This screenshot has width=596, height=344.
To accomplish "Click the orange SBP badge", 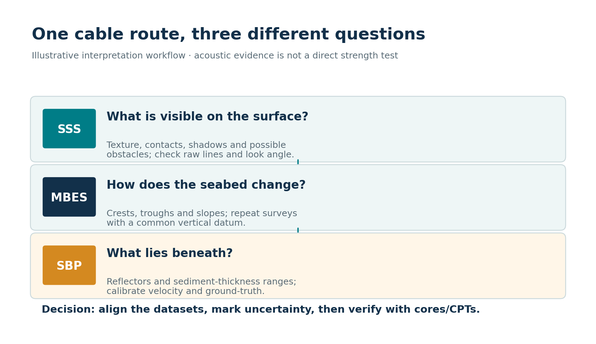I will [69, 265].
